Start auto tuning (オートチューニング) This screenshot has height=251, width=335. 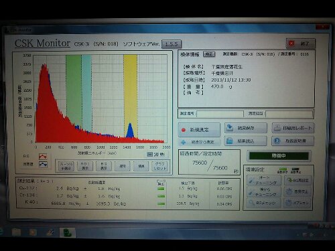(x=264, y=180)
